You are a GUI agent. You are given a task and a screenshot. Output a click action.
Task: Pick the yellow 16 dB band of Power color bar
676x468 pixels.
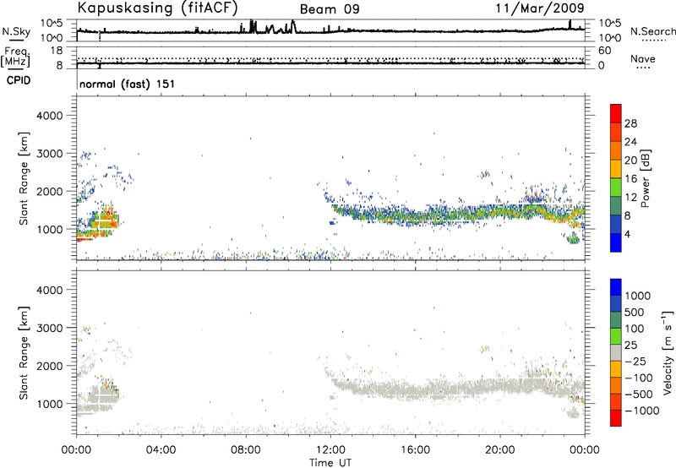pyautogui.click(x=616, y=169)
